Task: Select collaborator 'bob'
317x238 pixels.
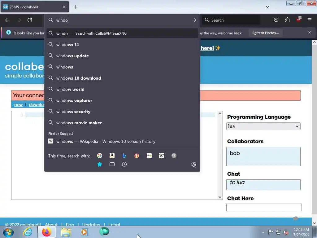Action: point(235,153)
